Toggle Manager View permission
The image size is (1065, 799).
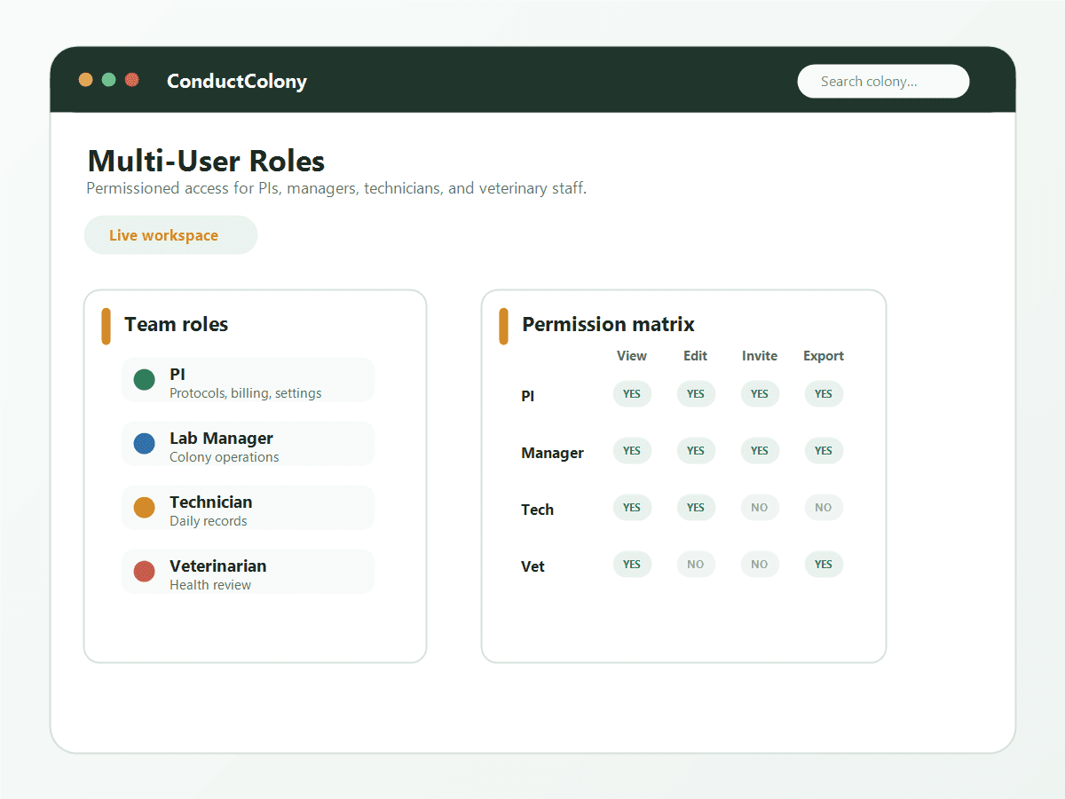click(x=632, y=451)
